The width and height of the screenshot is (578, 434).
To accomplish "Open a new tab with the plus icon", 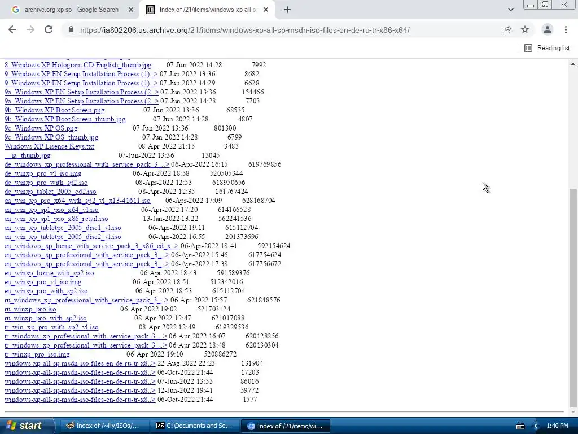I will point(287,10).
